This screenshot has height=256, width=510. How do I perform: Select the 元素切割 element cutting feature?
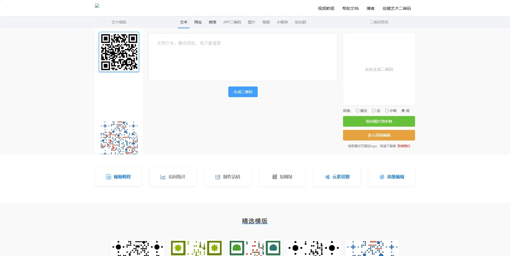[337, 177]
